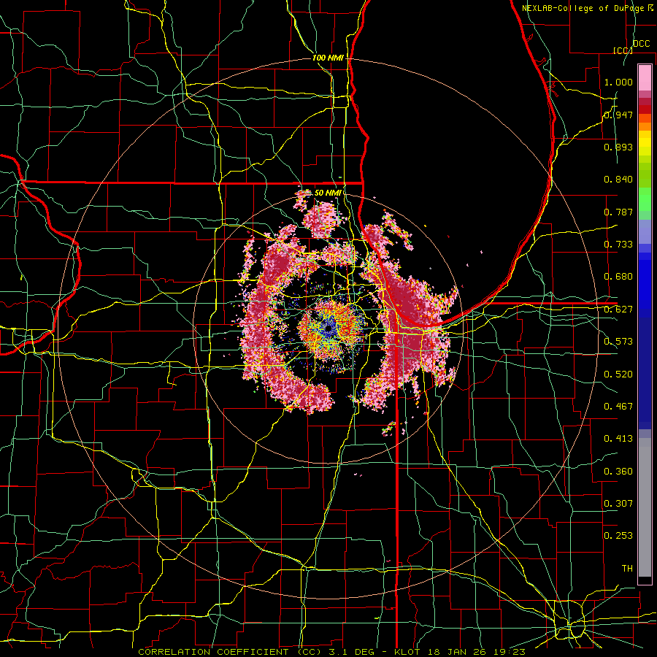Click the 0.413 scale value
This screenshot has height=657, width=657.
tap(618, 439)
